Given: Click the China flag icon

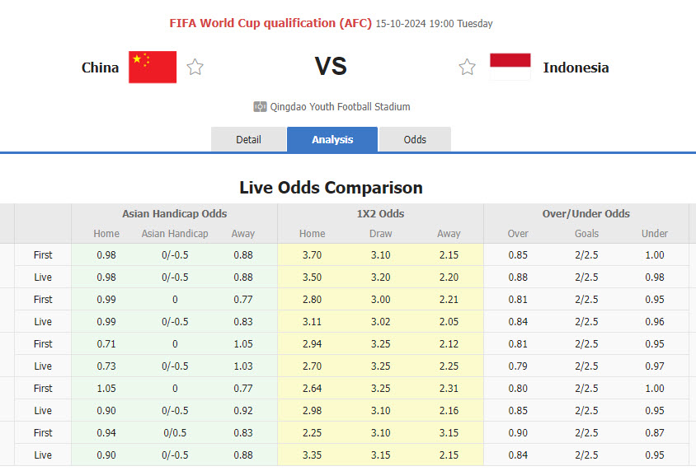Looking at the screenshot, I should [153, 68].
